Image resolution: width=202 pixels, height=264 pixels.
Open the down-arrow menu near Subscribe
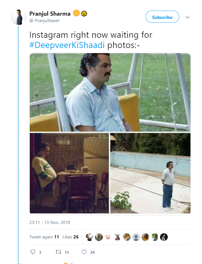[x=188, y=17]
